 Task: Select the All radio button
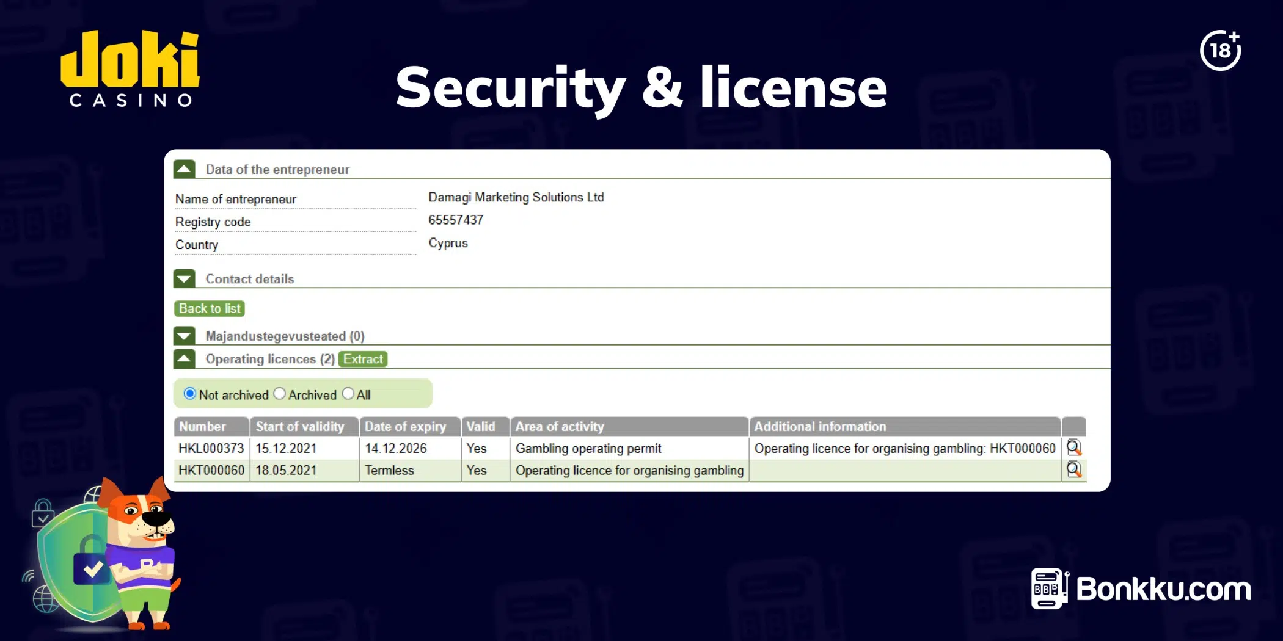(348, 394)
